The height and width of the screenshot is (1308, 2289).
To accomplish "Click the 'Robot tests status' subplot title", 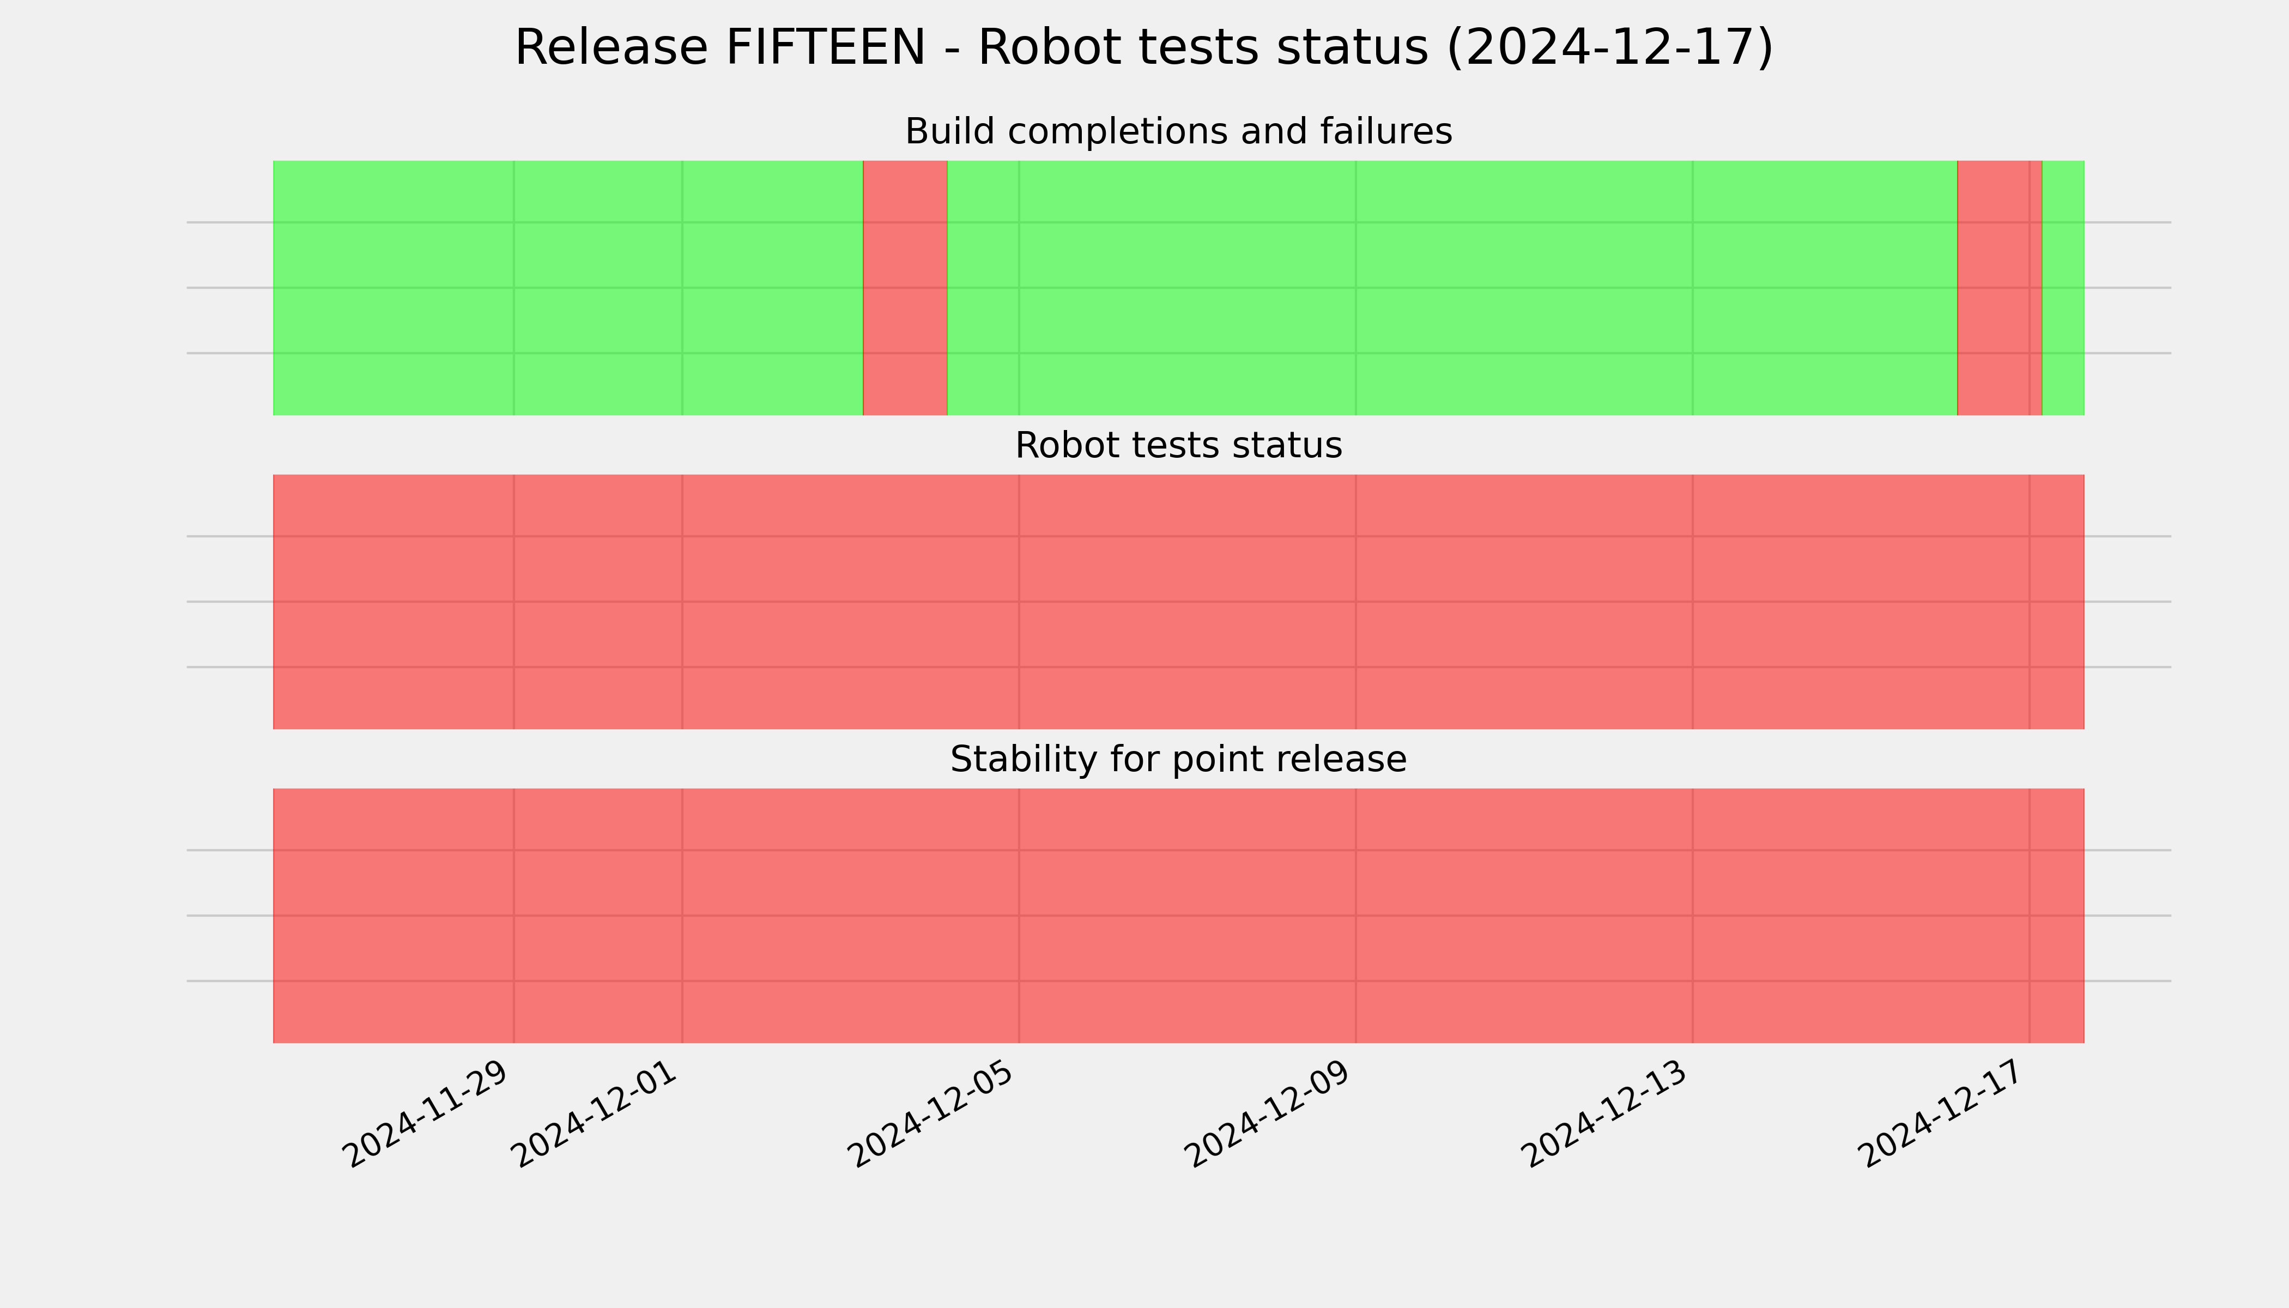I will (x=1179, y=446).
